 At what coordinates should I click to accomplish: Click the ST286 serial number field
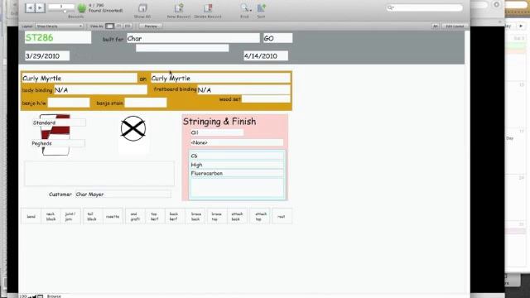coord(58,37)
